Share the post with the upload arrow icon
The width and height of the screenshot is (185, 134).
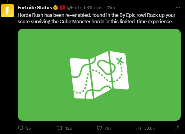(x=178, y=128)
